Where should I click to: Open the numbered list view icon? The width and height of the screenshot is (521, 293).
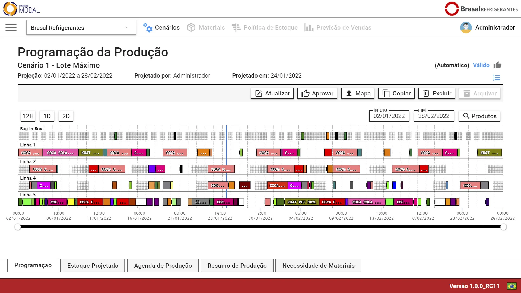coord(497,78)
